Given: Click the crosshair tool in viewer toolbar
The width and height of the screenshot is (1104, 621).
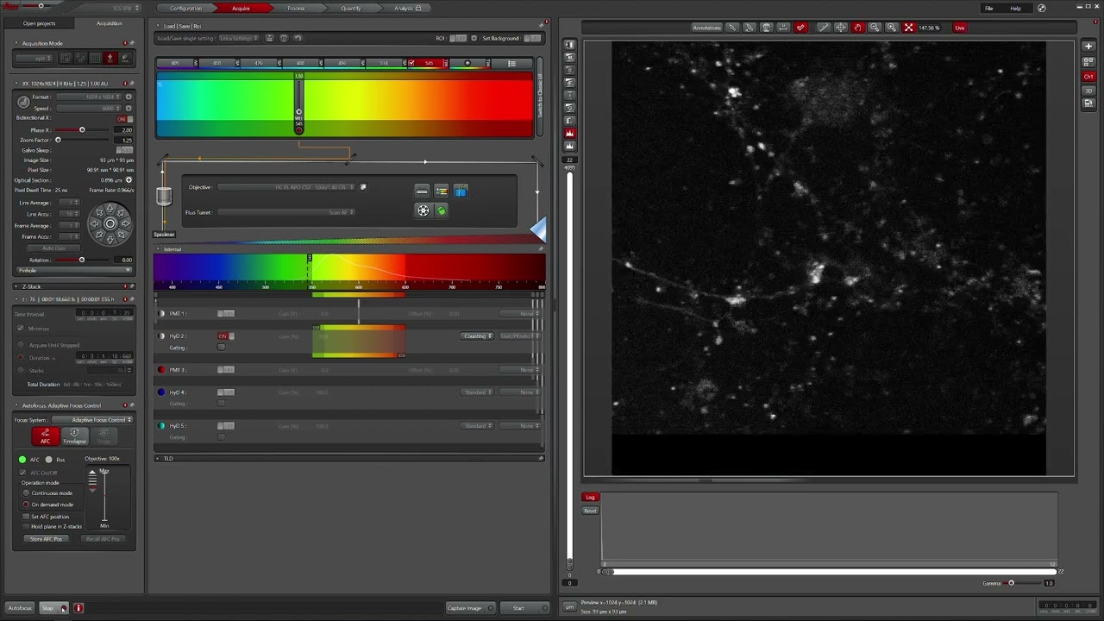Looking at the screenshot, I should [840, 28].
